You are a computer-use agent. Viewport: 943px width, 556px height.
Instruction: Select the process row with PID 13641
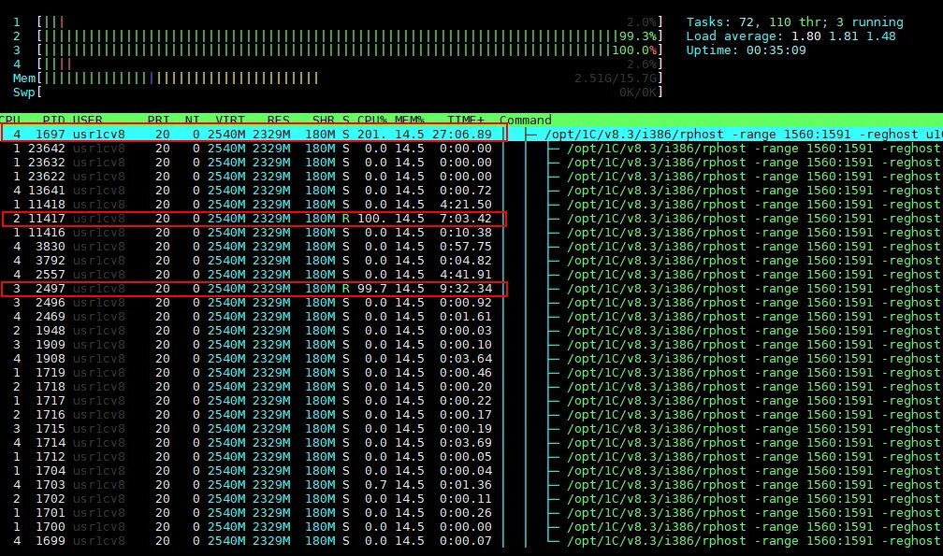(x=471, y=191)
